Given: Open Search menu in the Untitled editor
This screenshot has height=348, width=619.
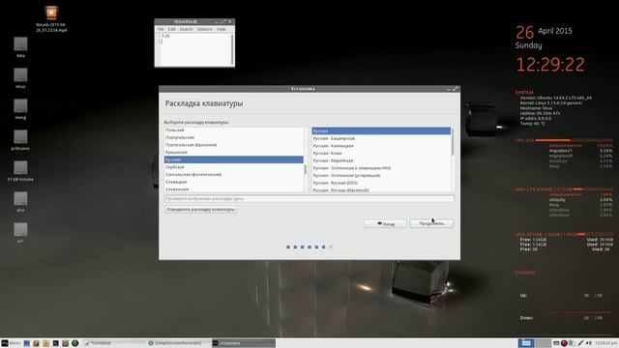Looking at the screenshot, I should point(186,29).
